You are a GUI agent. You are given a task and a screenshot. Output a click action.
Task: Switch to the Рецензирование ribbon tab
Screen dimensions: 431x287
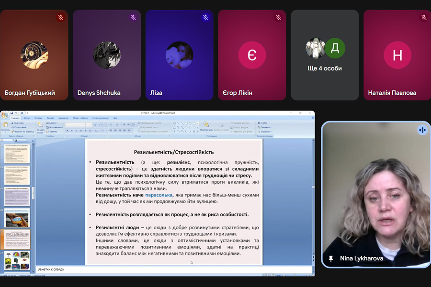(x=101, y=118)
